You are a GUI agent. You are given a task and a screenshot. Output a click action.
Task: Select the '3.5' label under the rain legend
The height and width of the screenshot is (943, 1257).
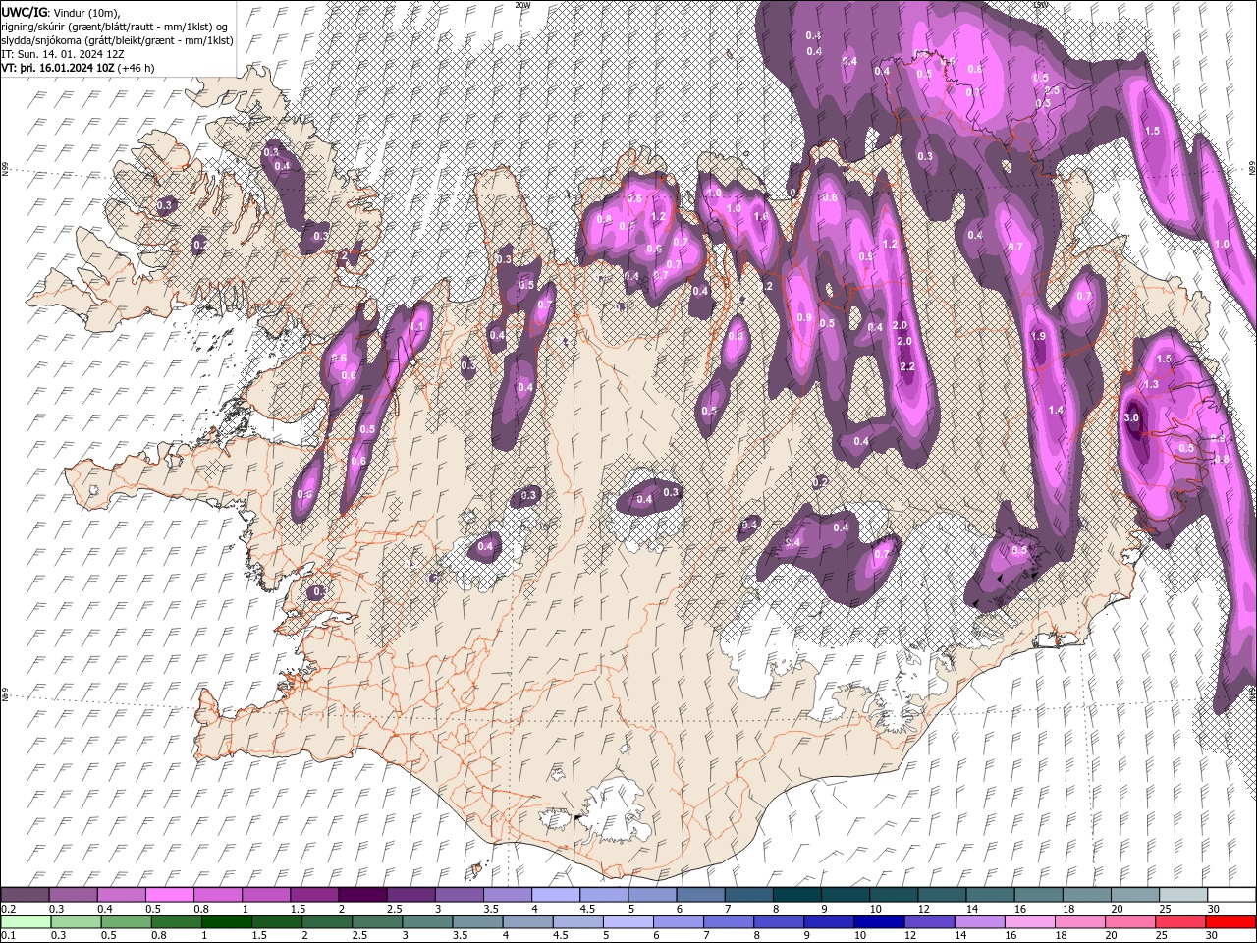click(461, 936)
